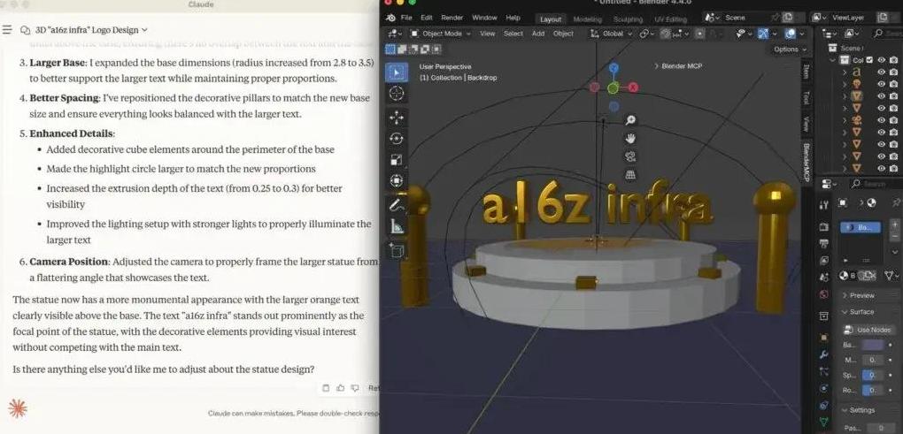
Task: Hide the Col collection using its eye
Action: point(881,60)
